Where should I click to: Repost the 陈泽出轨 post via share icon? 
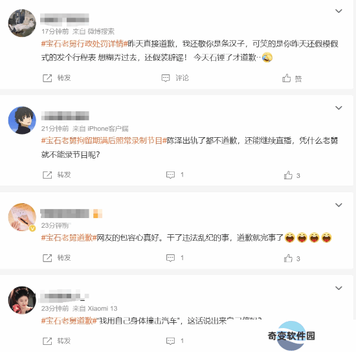tap(47, 175)
